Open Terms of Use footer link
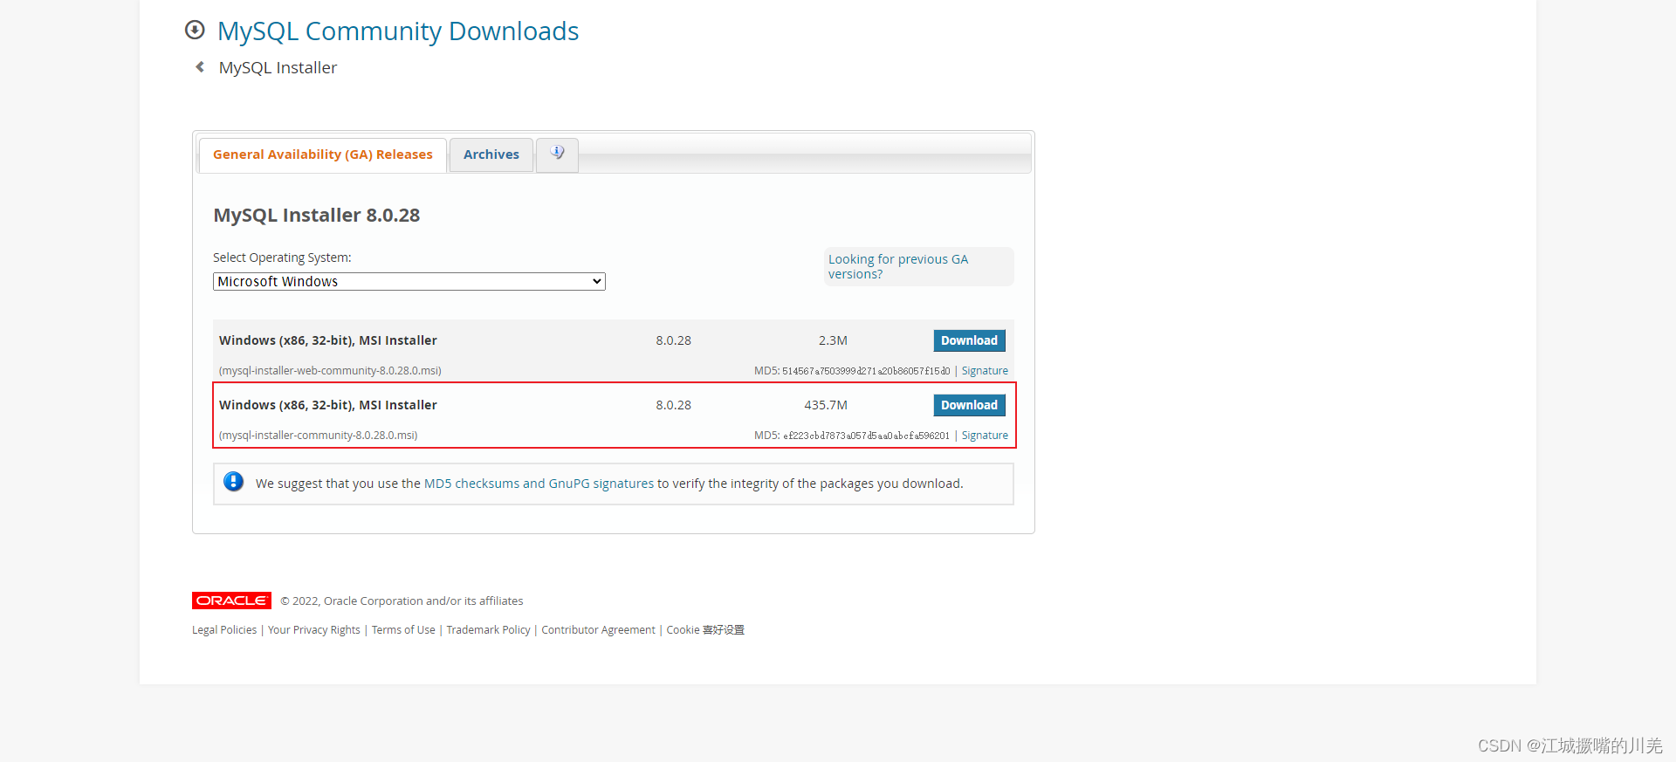 [403, 630]
